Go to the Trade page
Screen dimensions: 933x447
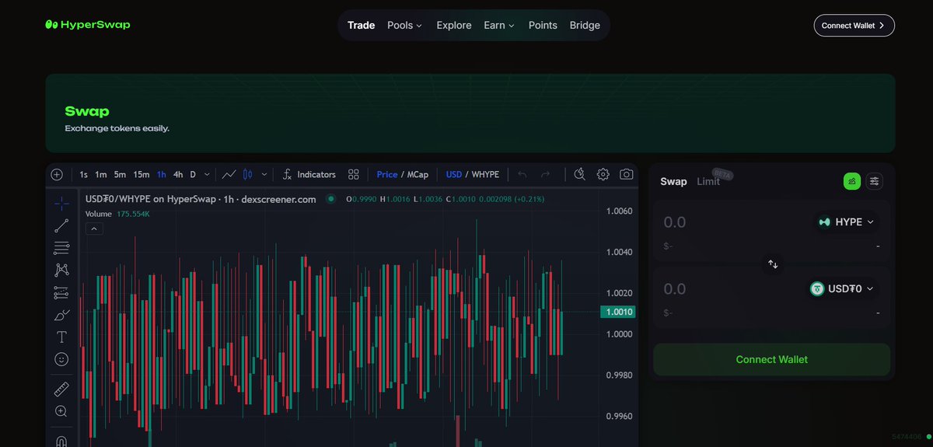[x=362, y=25]
